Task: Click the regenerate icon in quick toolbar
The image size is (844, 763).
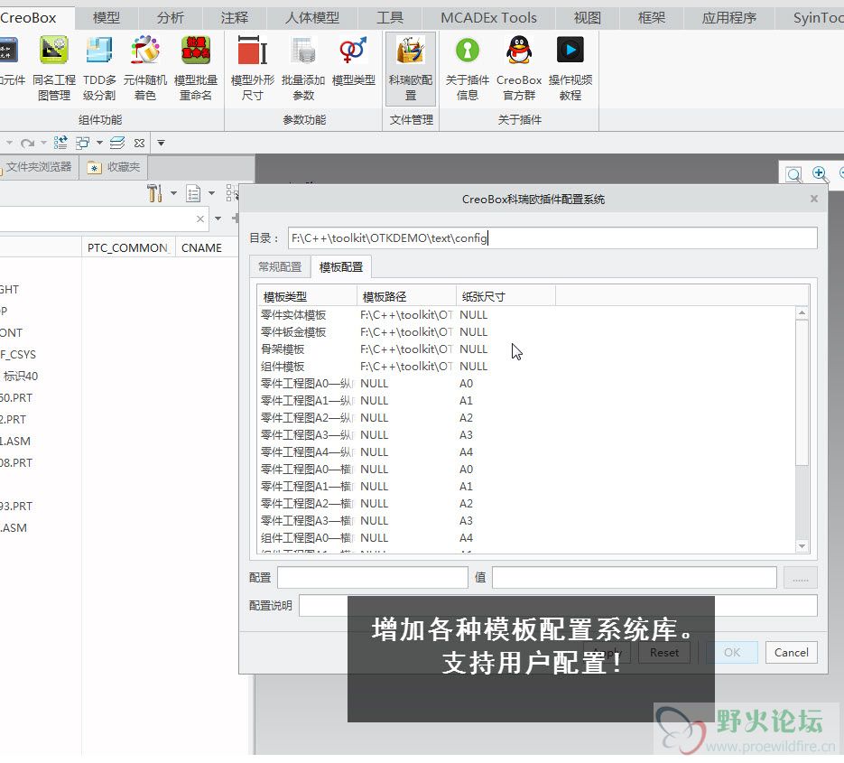Action: coord(60,143)
